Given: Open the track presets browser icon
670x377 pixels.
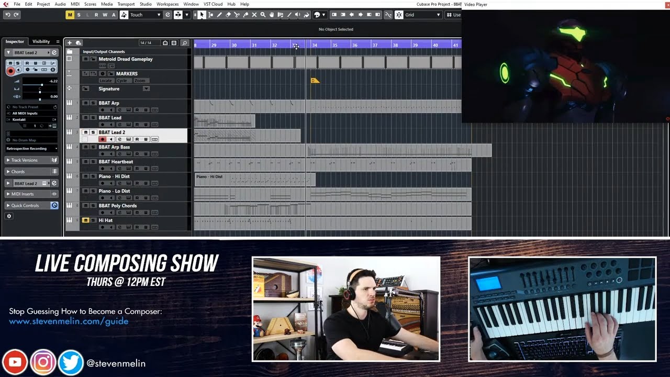Looking at the screenshot, I should click(x=79, y=43).
